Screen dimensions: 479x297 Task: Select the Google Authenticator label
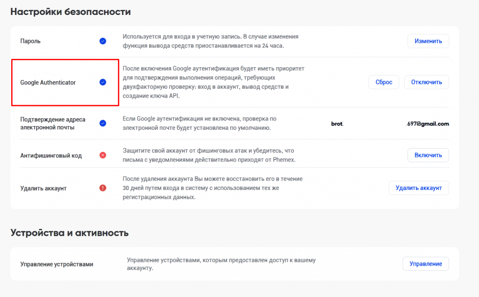click(48, 83)
